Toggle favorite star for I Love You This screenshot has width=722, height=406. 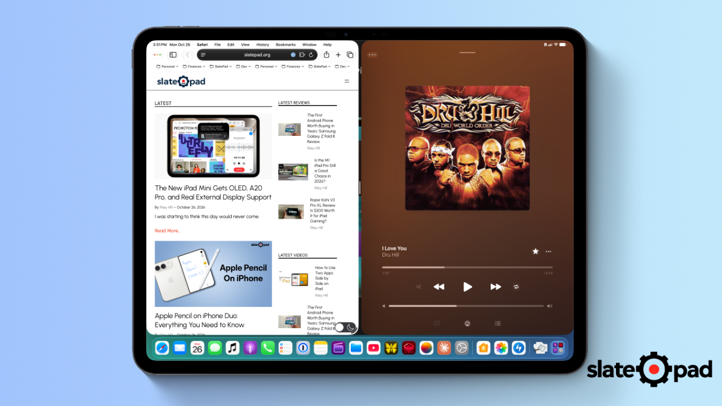tap(535, 251)
